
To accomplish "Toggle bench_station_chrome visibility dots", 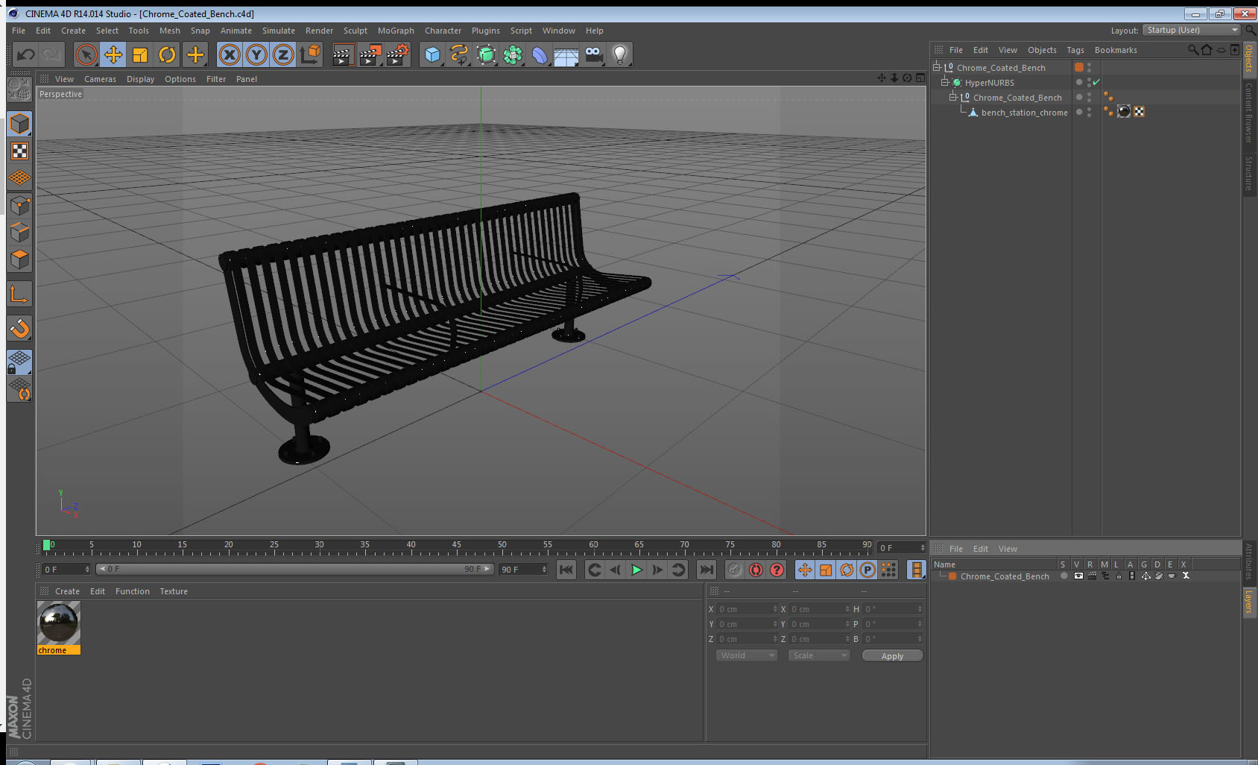I will [1089, 112].
